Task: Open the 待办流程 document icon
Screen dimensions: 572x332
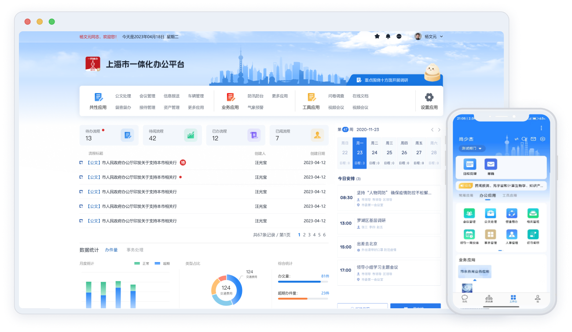Action: tap(128, 135)
